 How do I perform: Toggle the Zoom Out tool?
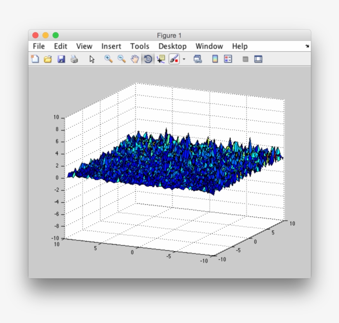click(x=120, y=59)
